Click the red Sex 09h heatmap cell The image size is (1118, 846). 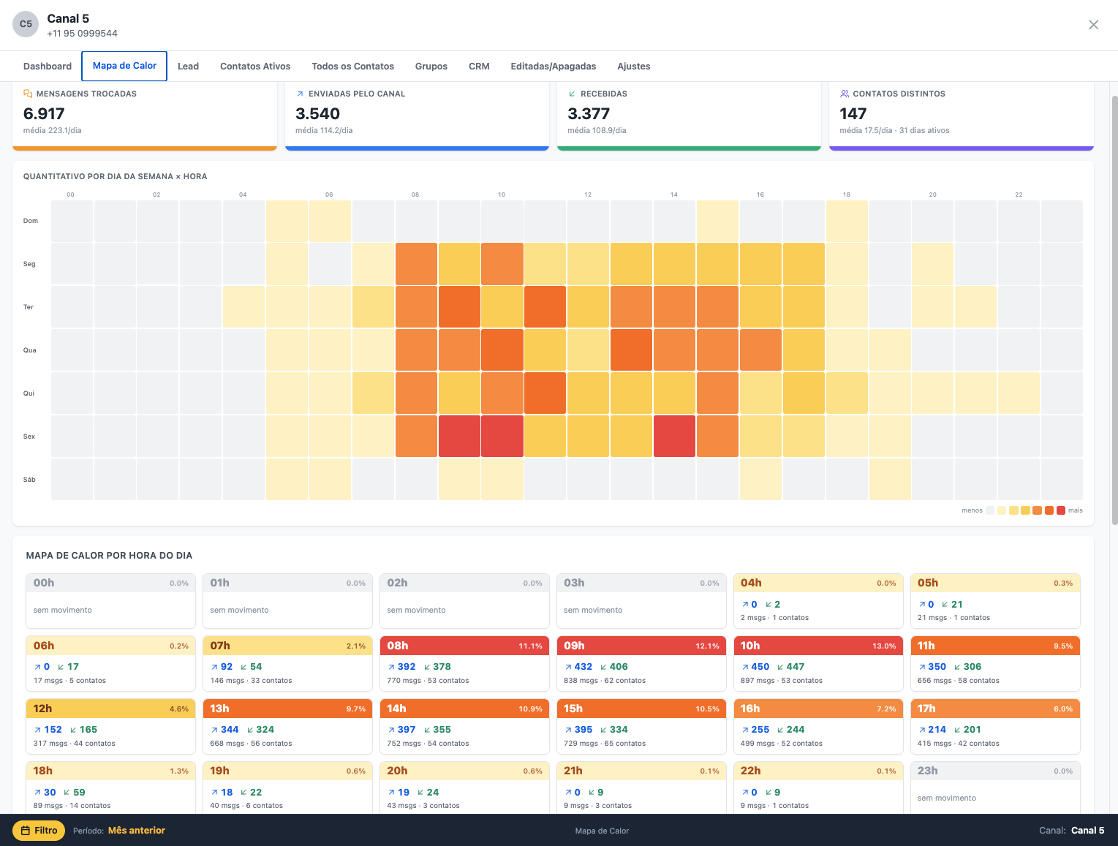point(459,437)
